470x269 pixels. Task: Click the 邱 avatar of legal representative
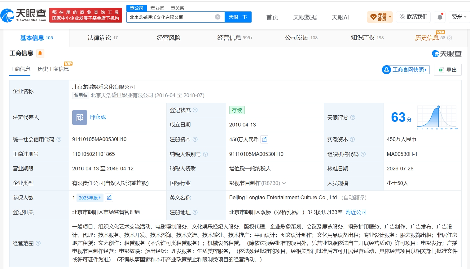coord(80,117)
